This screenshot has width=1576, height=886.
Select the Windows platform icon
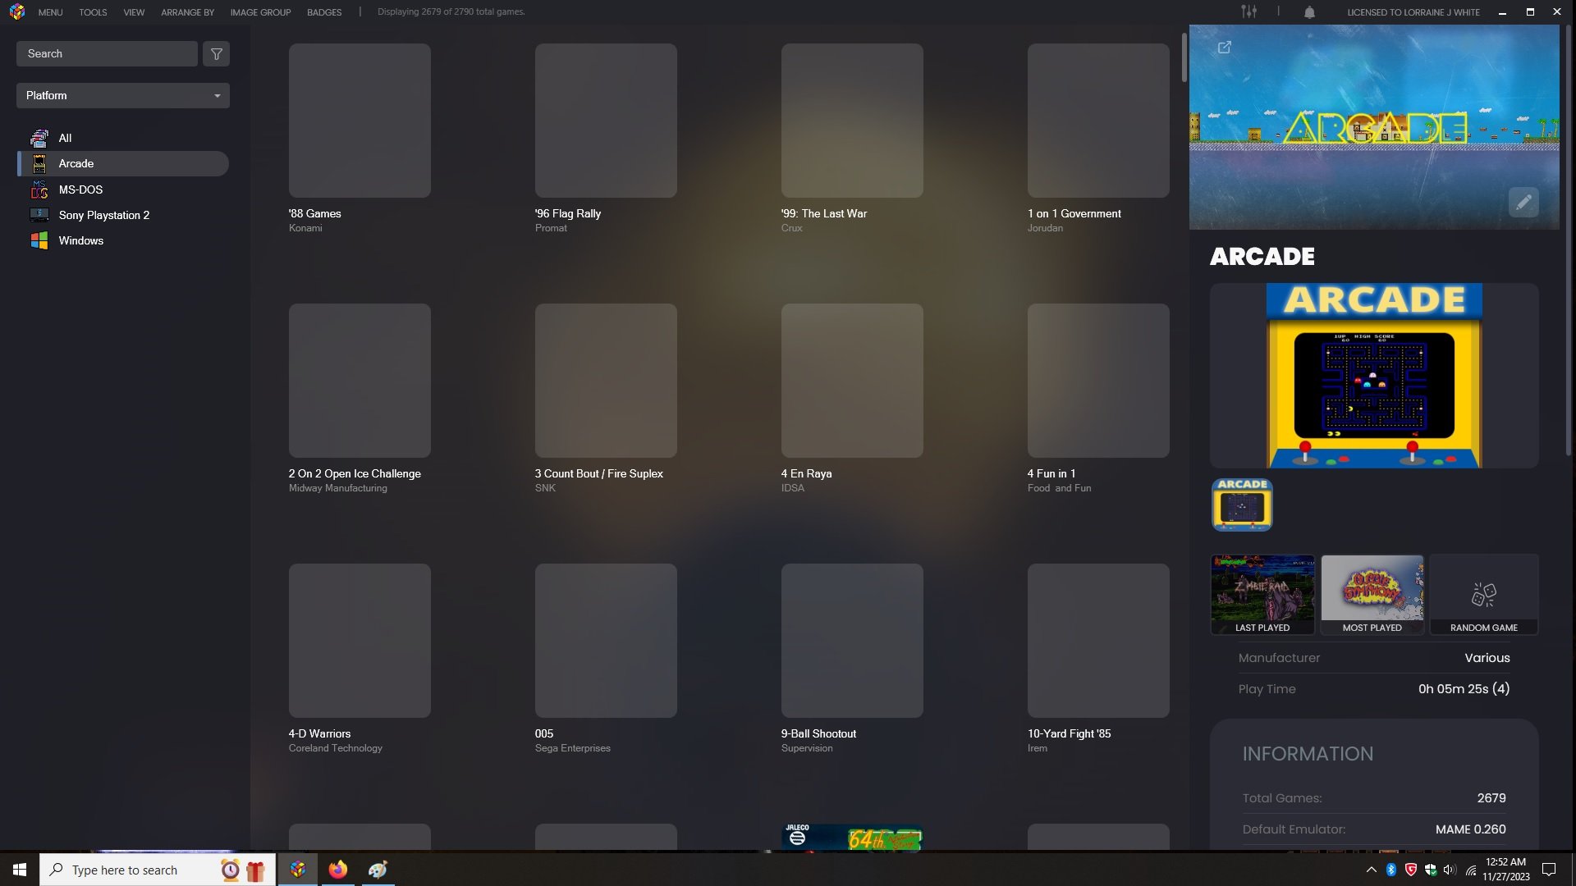[x=39, y=240]
